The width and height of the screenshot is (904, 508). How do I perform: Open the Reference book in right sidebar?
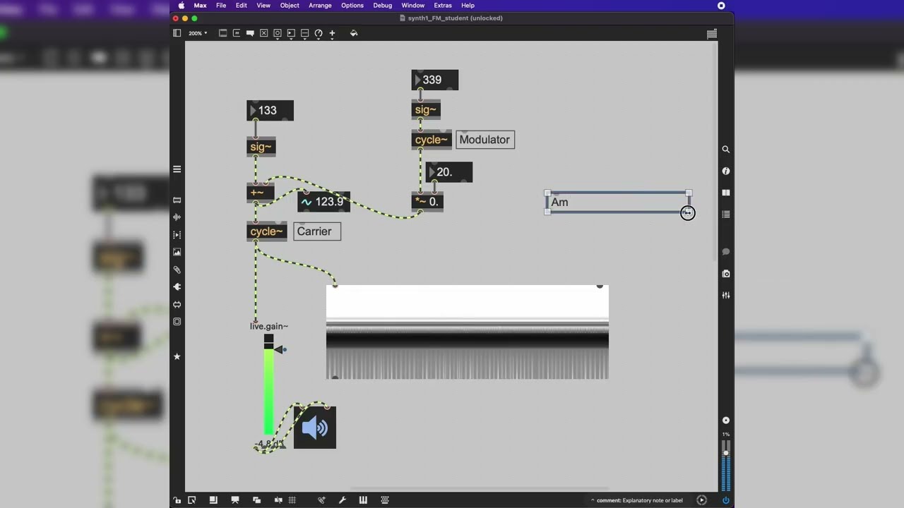pyautogui.click(x=725, y=193)
